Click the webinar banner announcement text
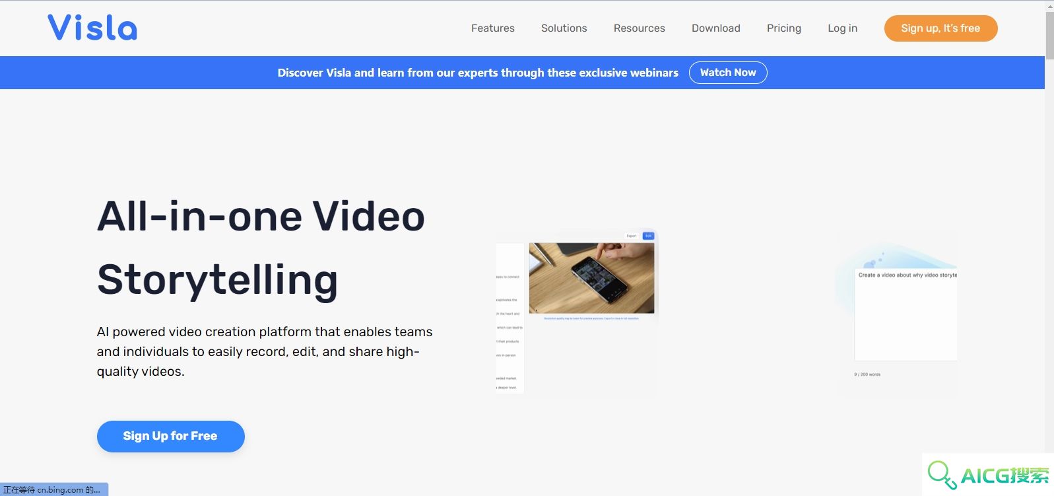Screen dimensions: 1054x496 (478, 73)
